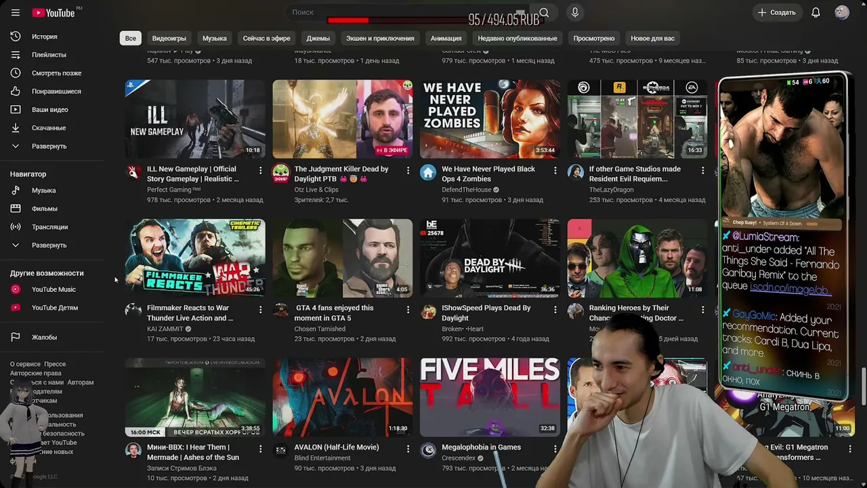Viewport: 867px width, 488px height.
Task: Filter by "Видеоигры" chip
Action: pyautogui.click(x=169, y=38)
